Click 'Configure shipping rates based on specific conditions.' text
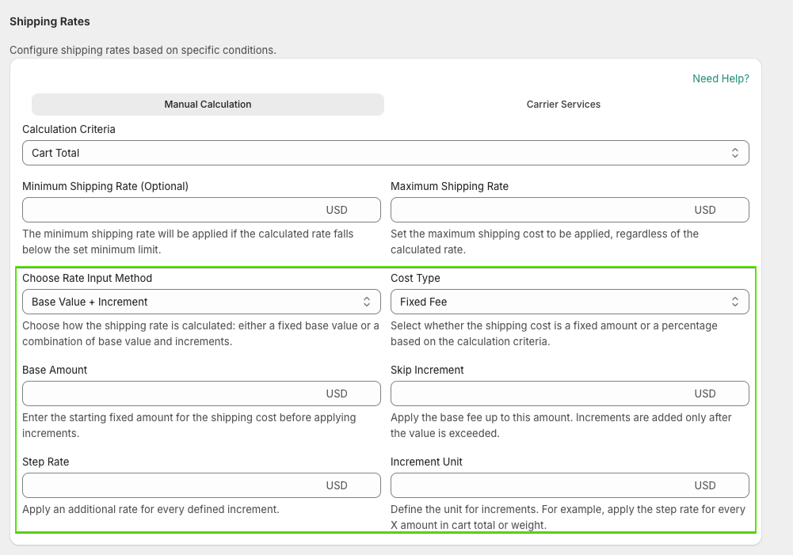793x555 pixels. coord(143,50)
